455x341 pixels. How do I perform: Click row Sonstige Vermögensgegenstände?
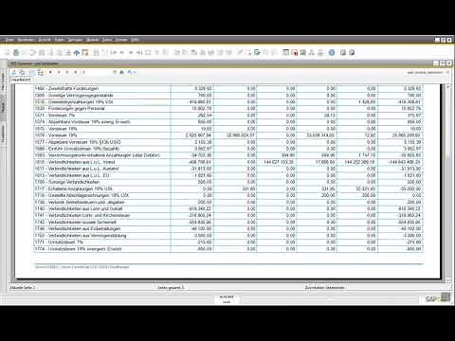[x=228, y=95]
